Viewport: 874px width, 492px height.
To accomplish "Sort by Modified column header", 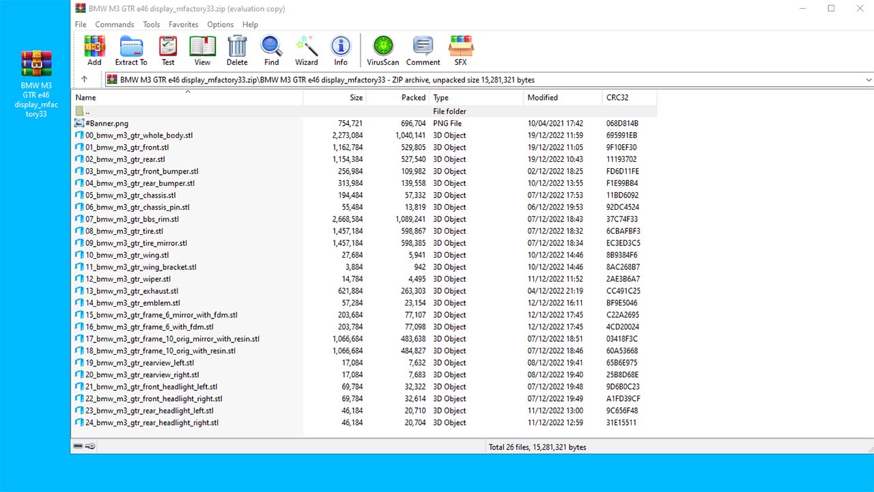I will click(x=563, y=98).
